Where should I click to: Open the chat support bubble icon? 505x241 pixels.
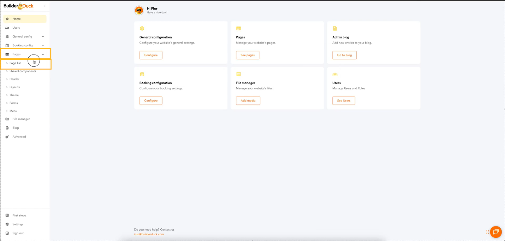click(x=496, y=232)
